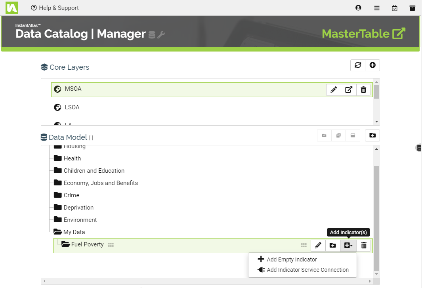The height and width of the screenshot is (288, 422).
Task: Edit Fuel Poverty with the pencil icon
Action: [x=318, y=245]
